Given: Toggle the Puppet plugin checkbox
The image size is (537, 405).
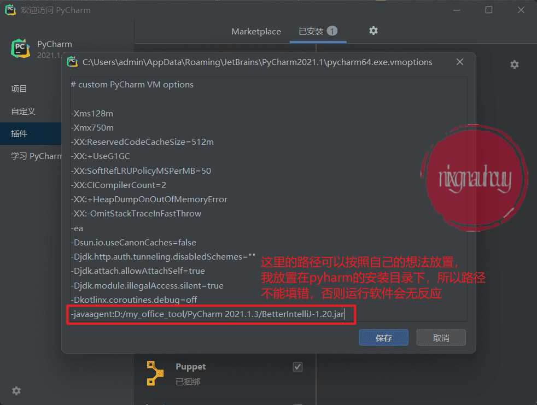Looking at the screenshot, I should tap(297, 367).
